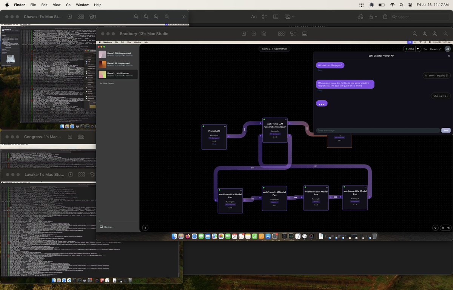Open the Llama 3 70B Unquantized project
This screenshot has width=453, height=290.
(117, 54)
